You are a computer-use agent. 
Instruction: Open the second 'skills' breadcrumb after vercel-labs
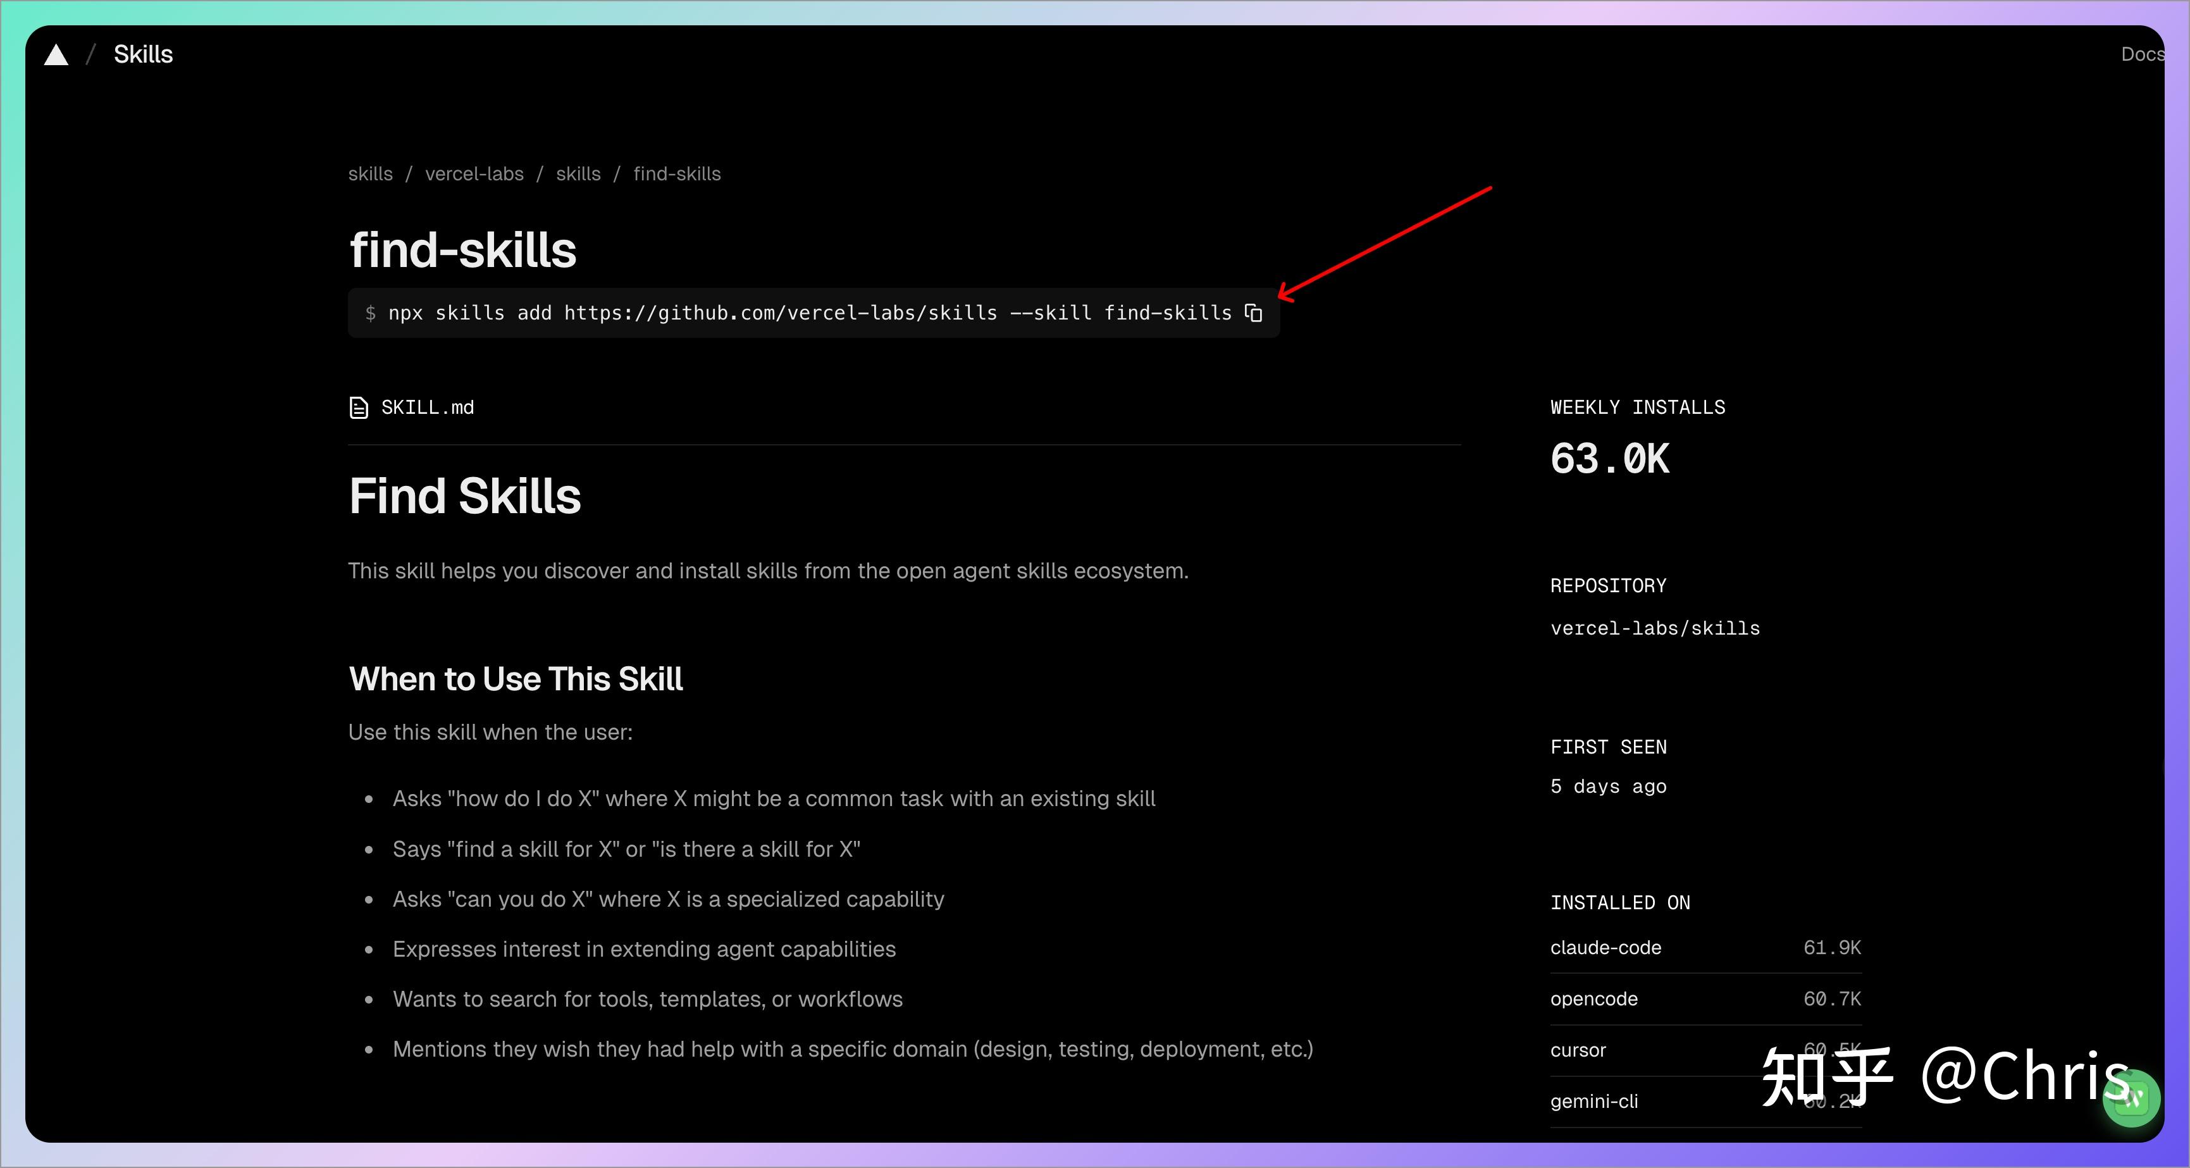578,173
